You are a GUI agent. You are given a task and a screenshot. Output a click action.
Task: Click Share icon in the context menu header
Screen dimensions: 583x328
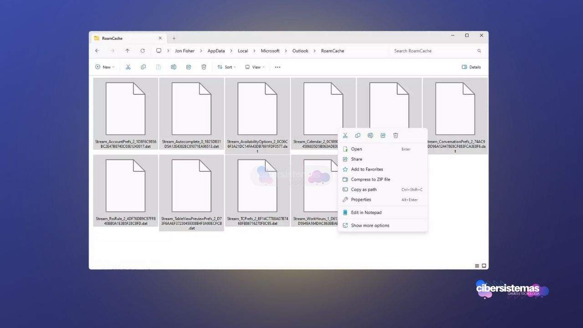(383, 135)
